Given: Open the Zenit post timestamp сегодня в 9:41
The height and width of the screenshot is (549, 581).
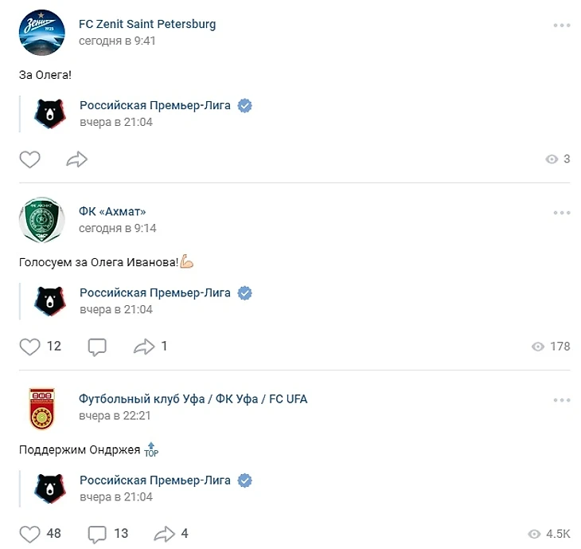Looking at the screenshot, I should point(117,41).
